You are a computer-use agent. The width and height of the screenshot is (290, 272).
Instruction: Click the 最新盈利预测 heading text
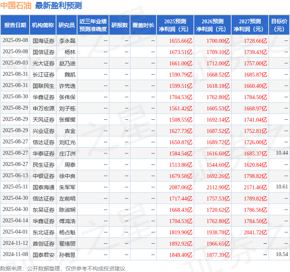(58, 5)
